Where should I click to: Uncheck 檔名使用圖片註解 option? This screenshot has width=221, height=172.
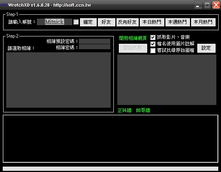[153, 44]
